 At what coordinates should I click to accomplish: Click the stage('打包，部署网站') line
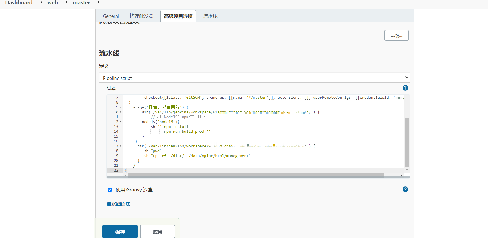(161, 107)
